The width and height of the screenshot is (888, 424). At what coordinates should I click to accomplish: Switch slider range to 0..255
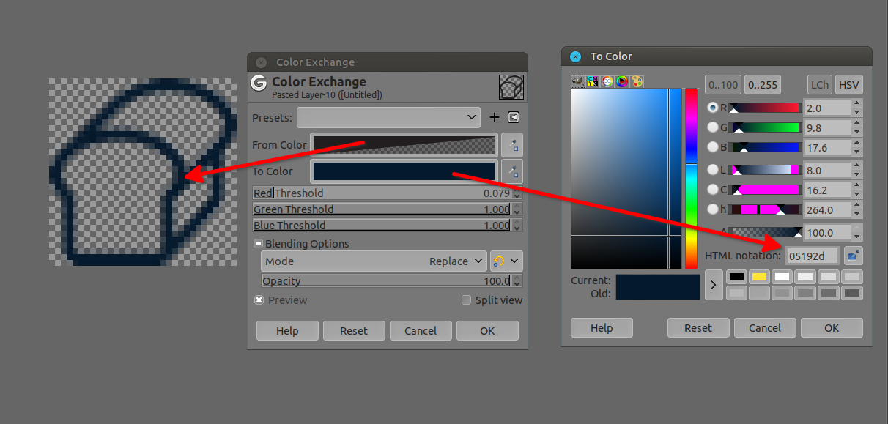pyautogui.click(x=763, y=84)
